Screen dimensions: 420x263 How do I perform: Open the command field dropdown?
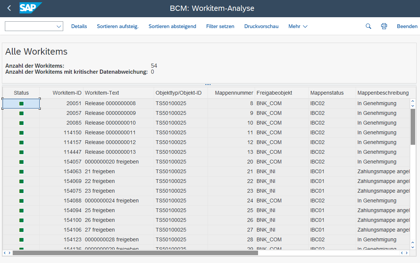[x=59, y=26]
